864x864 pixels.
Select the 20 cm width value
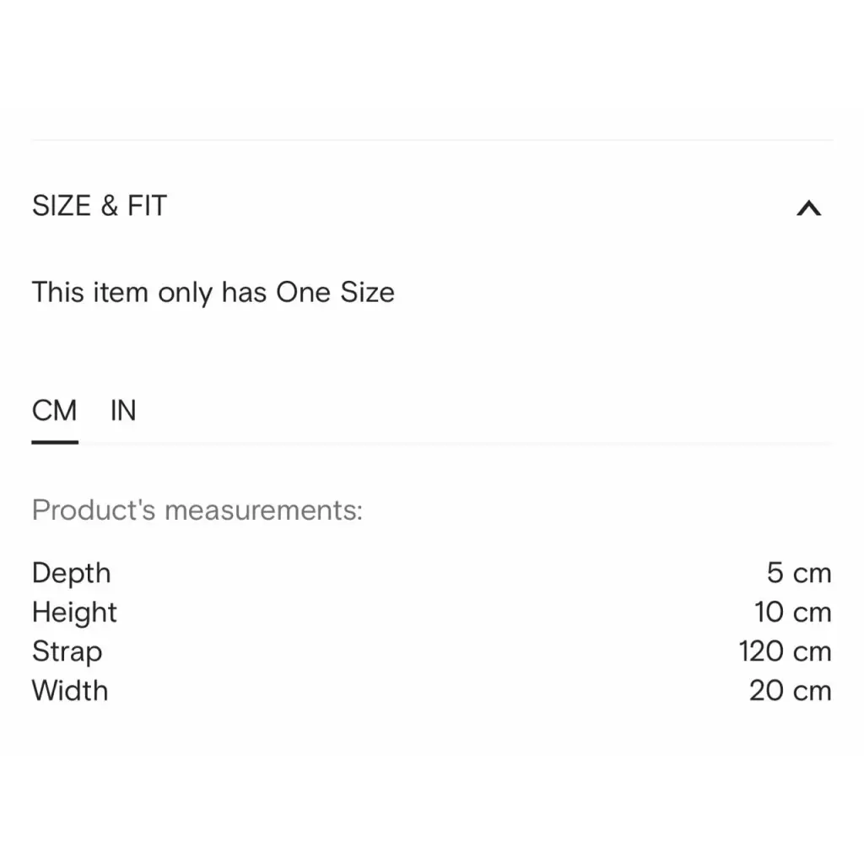(790, 691)
